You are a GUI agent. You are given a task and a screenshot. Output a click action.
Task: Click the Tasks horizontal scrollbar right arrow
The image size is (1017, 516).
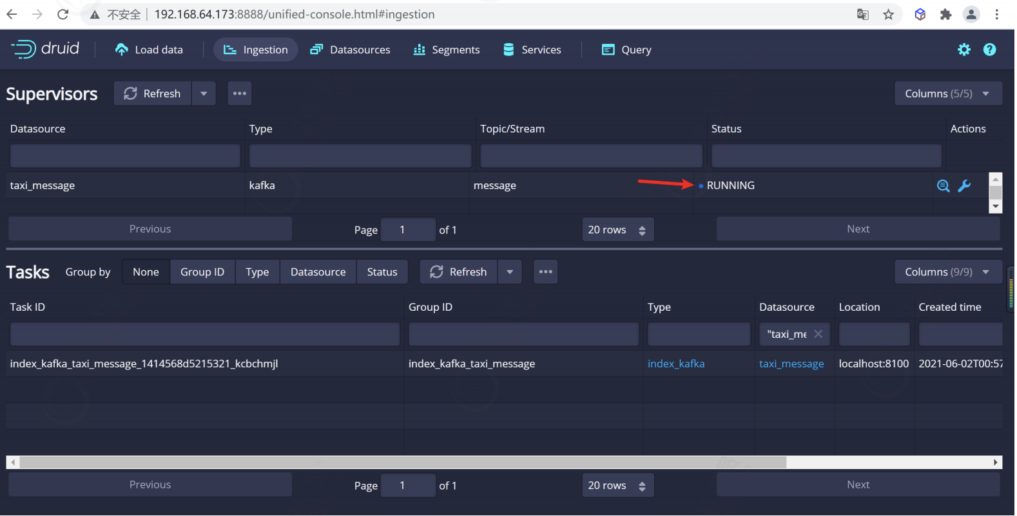tap(996, 462)
